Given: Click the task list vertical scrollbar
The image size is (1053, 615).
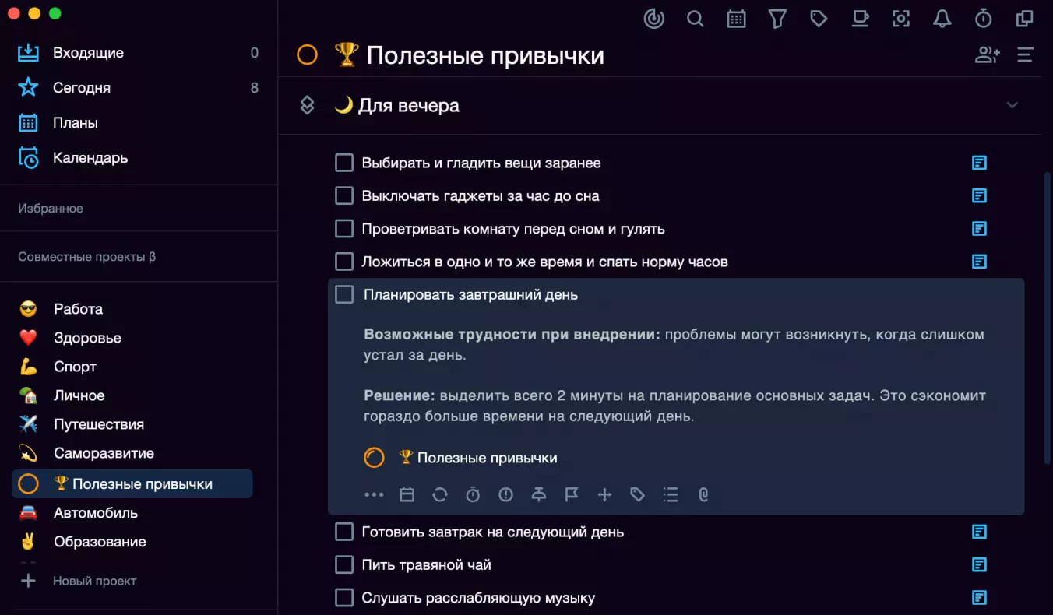Looking at the screenshot, I should 1048,319.
